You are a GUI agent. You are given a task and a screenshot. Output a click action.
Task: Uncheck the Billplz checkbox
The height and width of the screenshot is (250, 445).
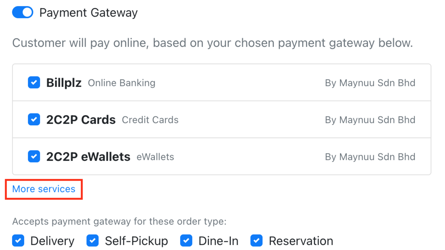[x=34, y=82]
